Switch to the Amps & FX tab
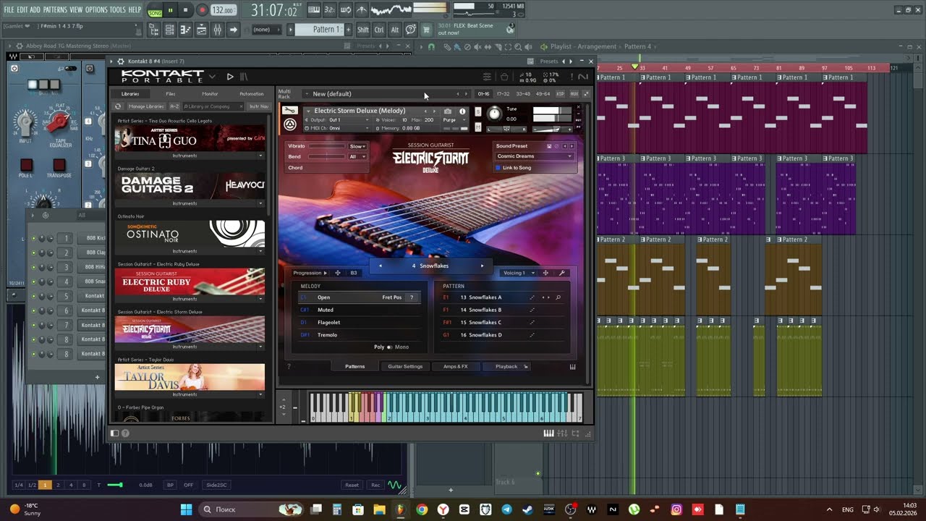The height and width of the screenshot is (521, 926). [455, 367]
